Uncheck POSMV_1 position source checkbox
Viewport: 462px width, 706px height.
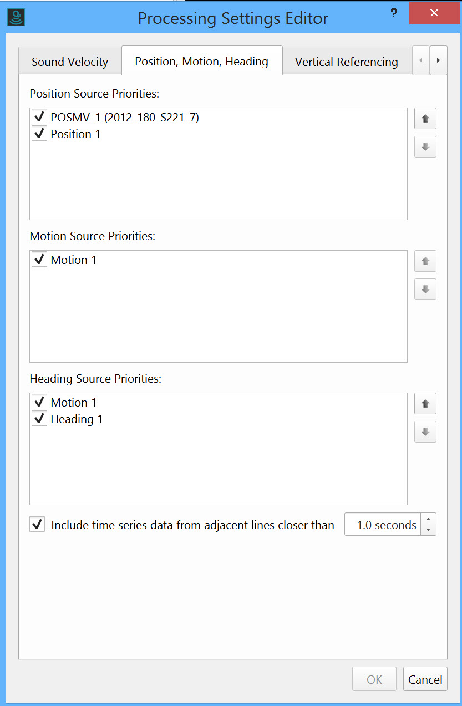(x=39, y=117)
